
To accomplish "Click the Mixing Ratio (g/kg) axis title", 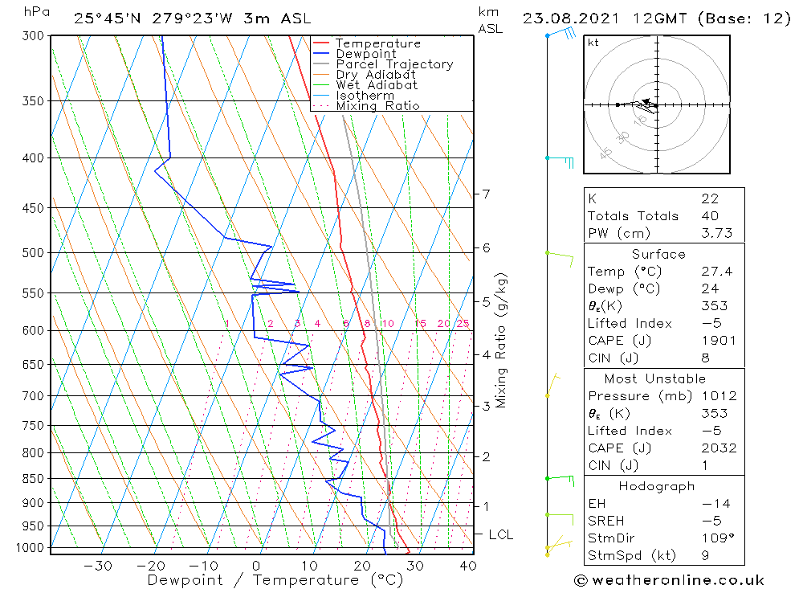I will [501, 341].
